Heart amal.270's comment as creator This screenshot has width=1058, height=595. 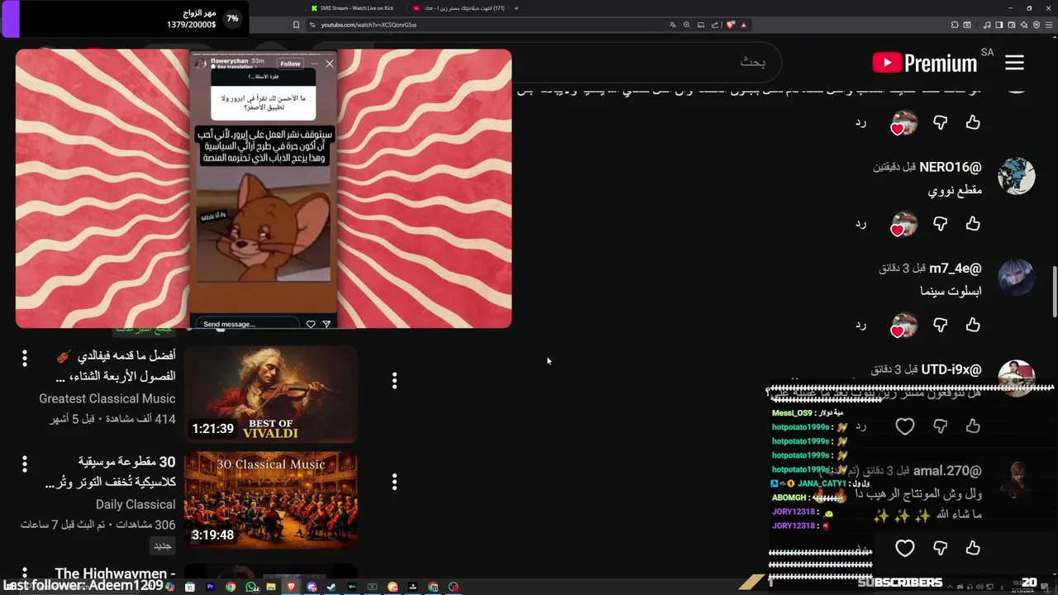[x=905, y=548]
